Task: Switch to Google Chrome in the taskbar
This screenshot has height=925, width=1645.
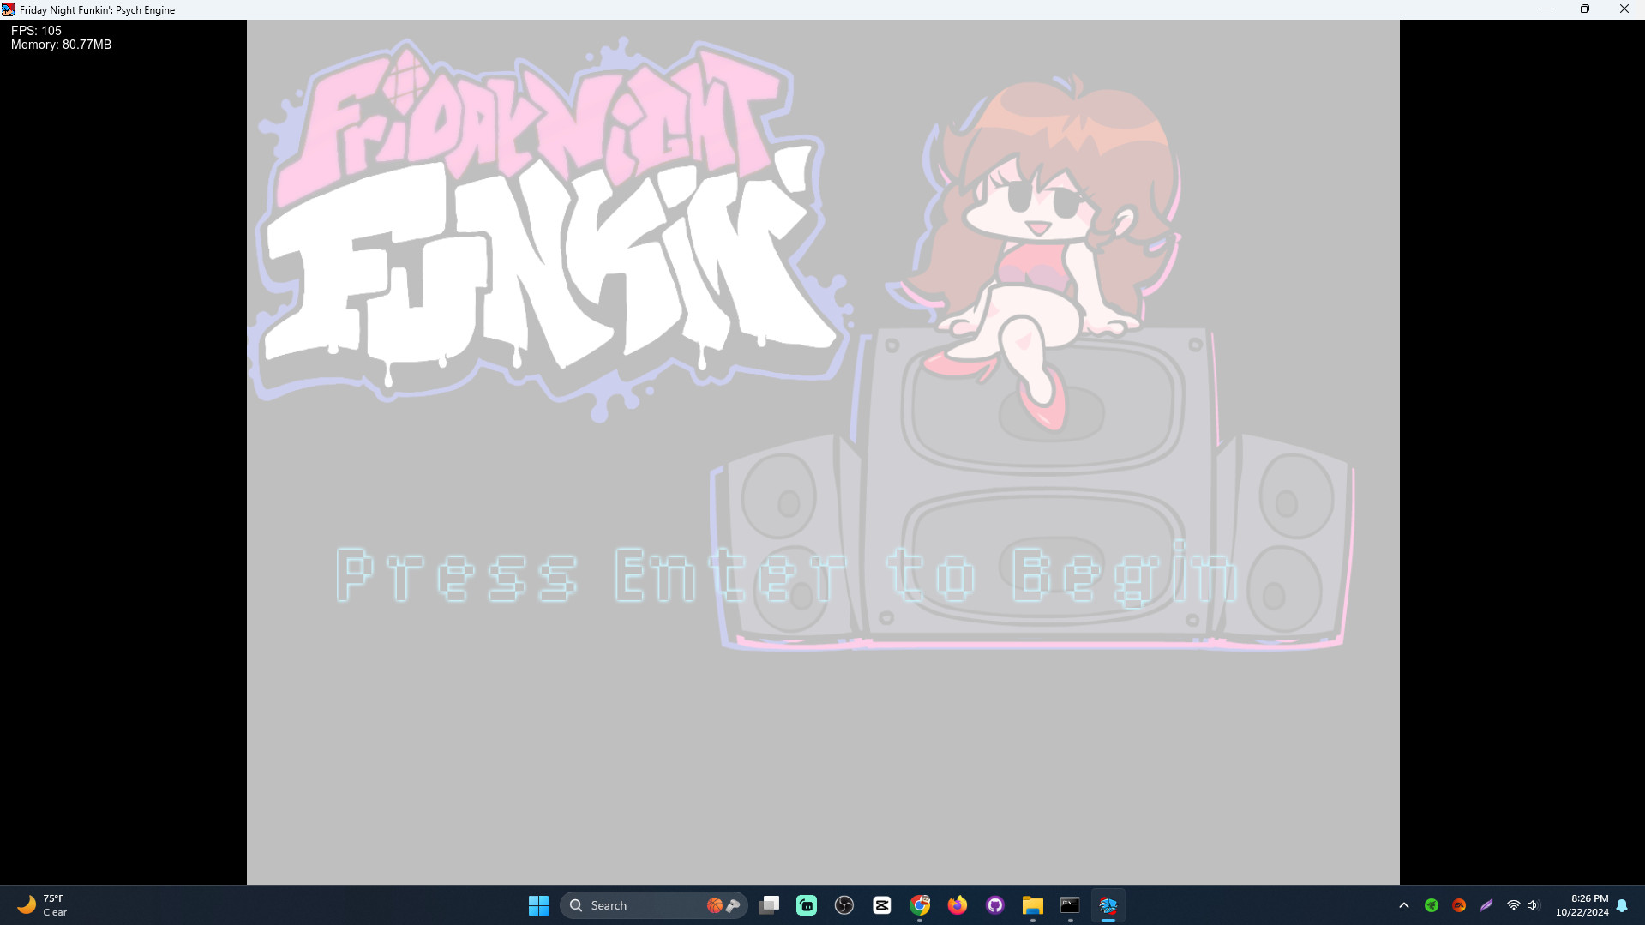Action: pos(920,905)
